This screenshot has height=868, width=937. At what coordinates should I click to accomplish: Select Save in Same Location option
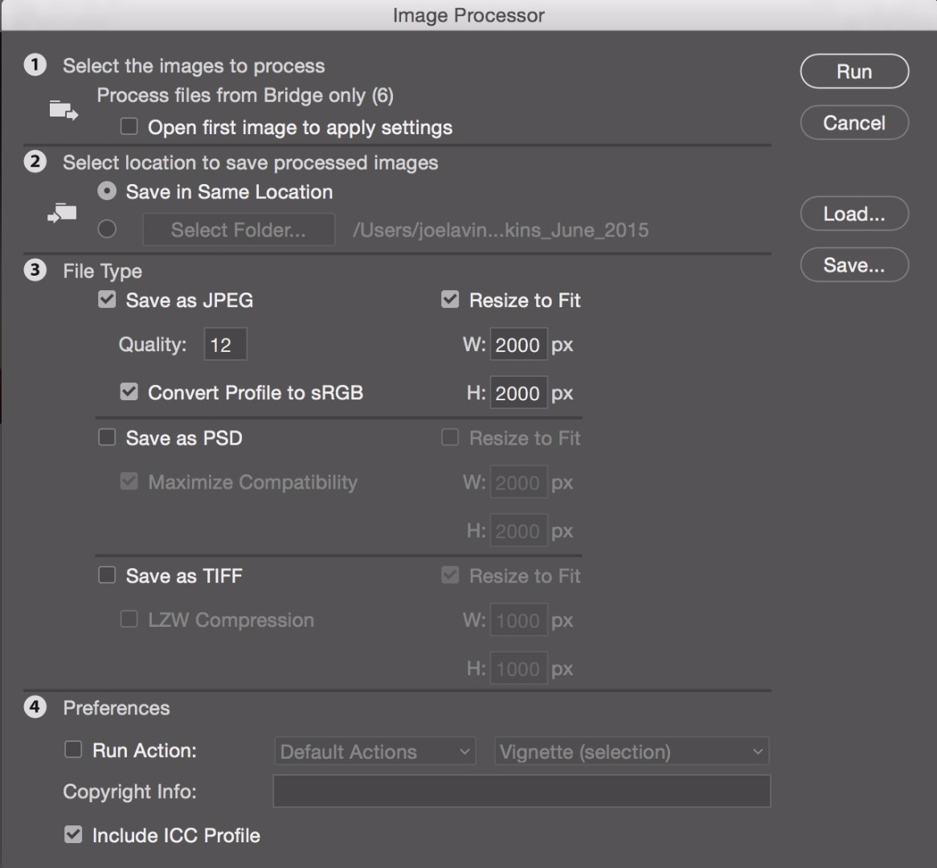coord(107,191)
